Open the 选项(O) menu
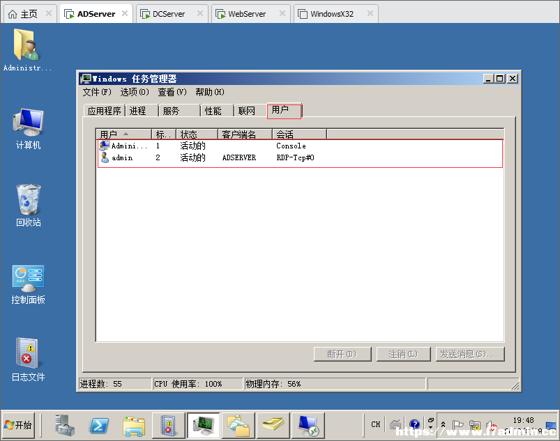This screenshot has width=560, height=441. click(x=135, y=92)
